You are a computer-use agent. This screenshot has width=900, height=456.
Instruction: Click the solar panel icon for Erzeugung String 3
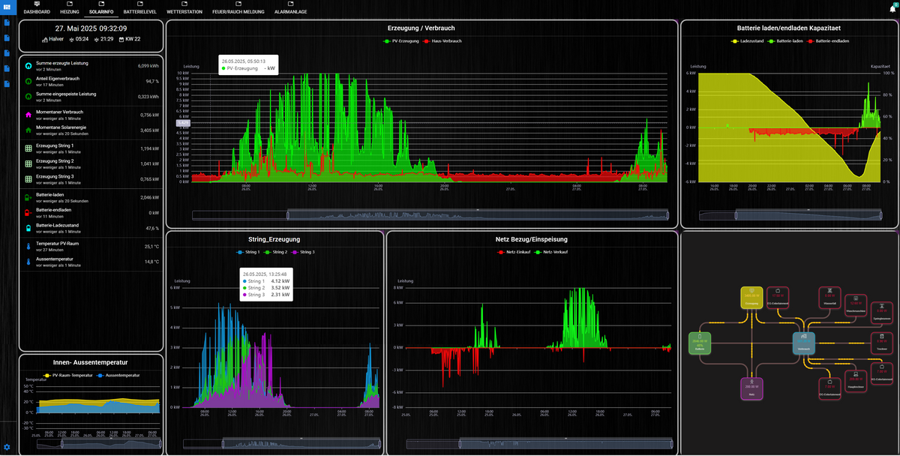[28, 178]
